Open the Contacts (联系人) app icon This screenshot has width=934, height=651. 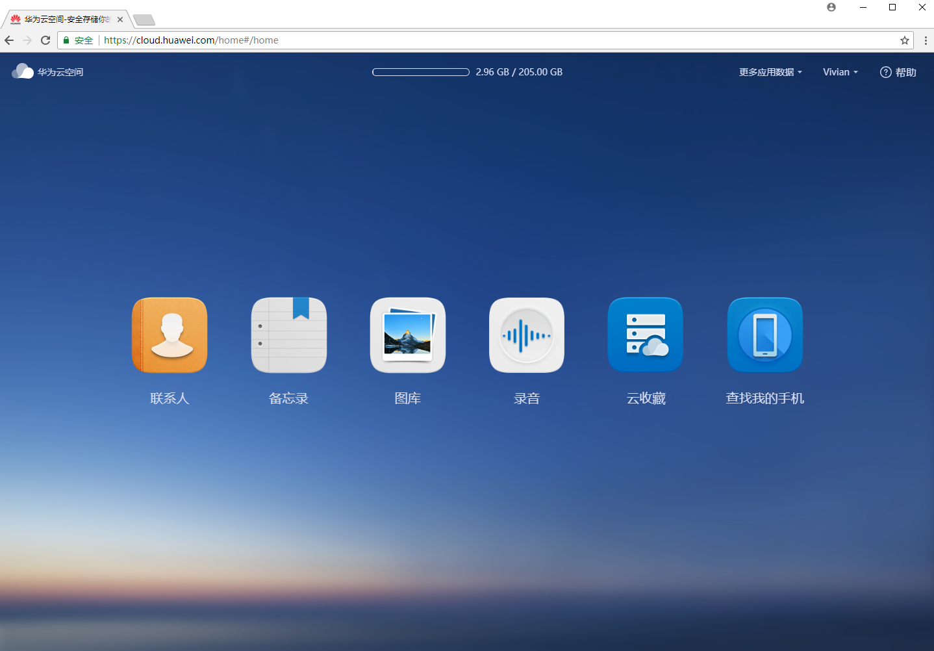[170, 335]
